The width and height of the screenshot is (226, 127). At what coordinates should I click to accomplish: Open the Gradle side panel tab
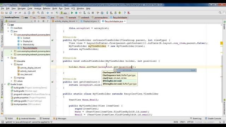[224, 25]
